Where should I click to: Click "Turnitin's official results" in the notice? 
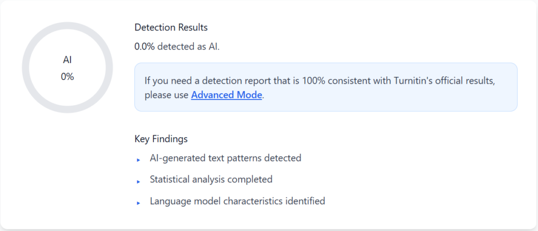pos(451,82)
